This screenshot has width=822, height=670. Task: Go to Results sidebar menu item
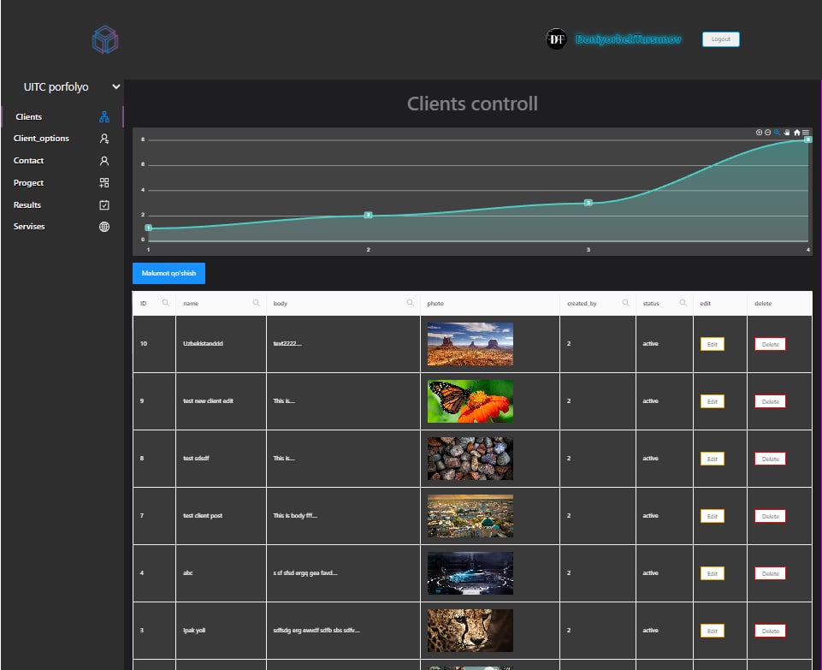[x=27, y=205]
